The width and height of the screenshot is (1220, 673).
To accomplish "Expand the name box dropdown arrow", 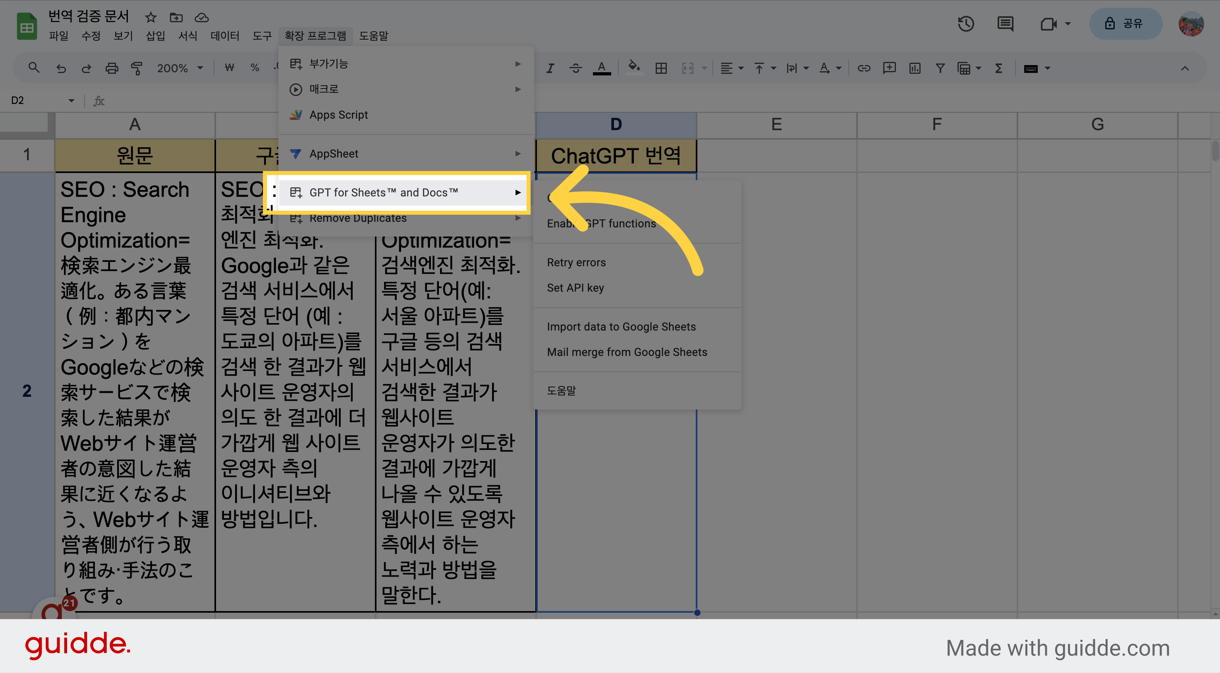I will coord(71,100).
